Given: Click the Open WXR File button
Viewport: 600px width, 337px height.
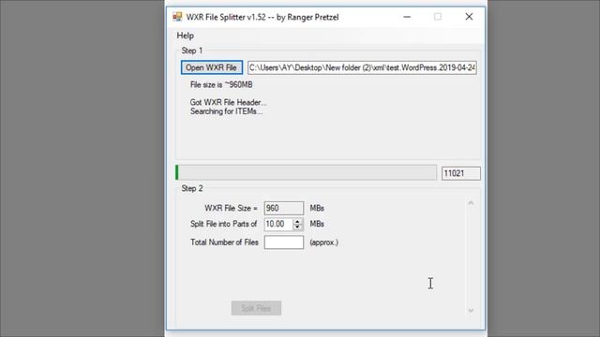Looking at the screenshot, I should [x=212, y=67].
